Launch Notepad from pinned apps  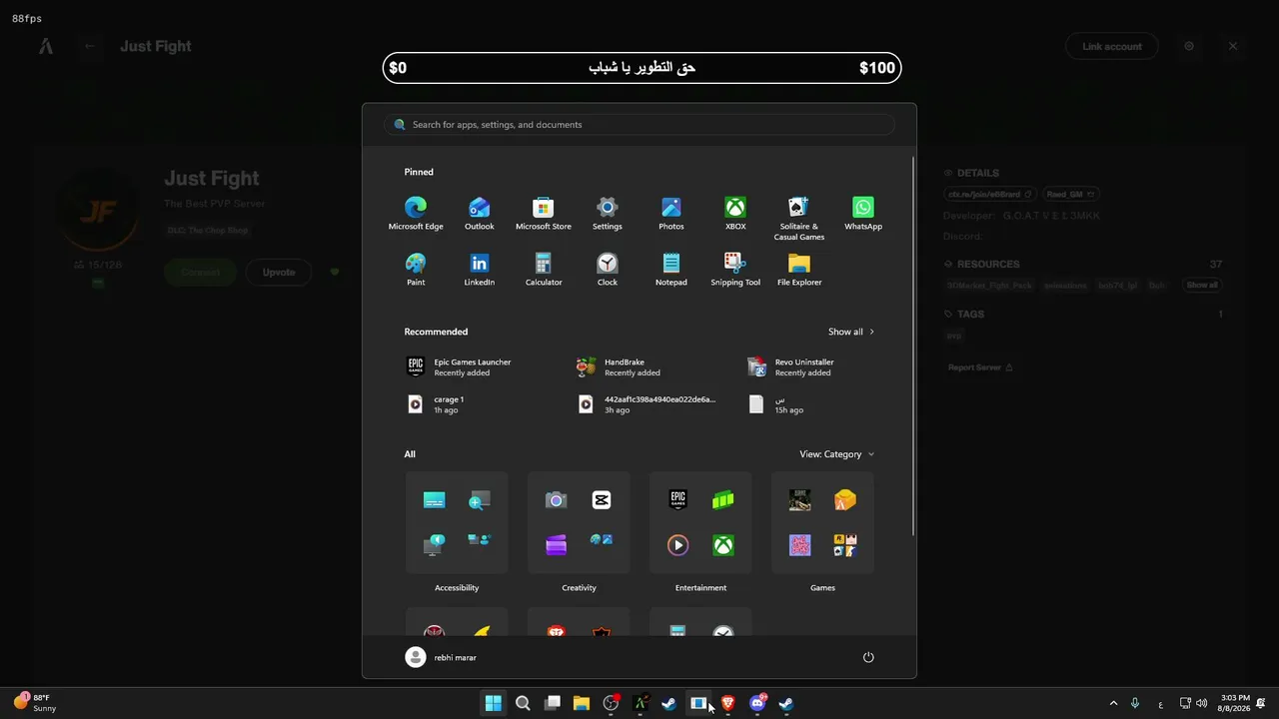[x=671, y=269]
